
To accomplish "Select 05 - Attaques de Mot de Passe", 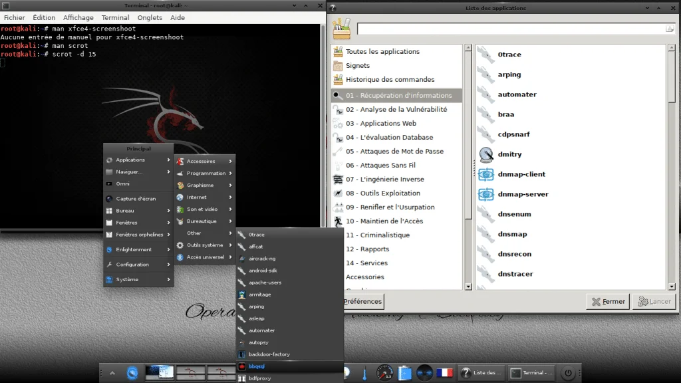I will click(397, 151).
